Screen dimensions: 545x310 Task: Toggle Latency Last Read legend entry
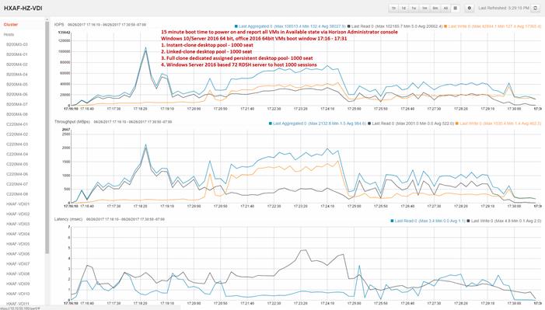pyautogui.click(x=428, y=221)
